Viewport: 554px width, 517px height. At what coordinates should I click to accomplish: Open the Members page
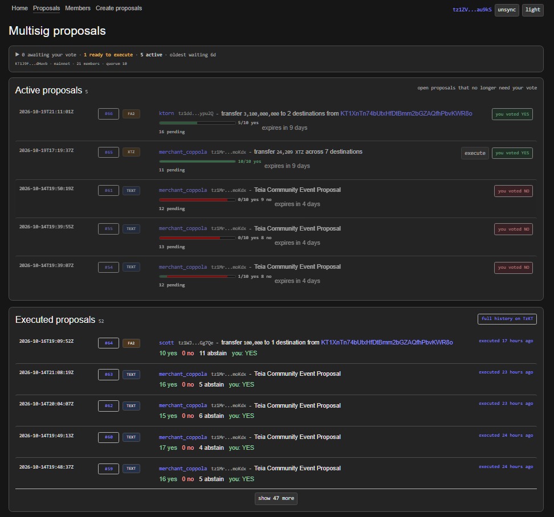point(78,8)
